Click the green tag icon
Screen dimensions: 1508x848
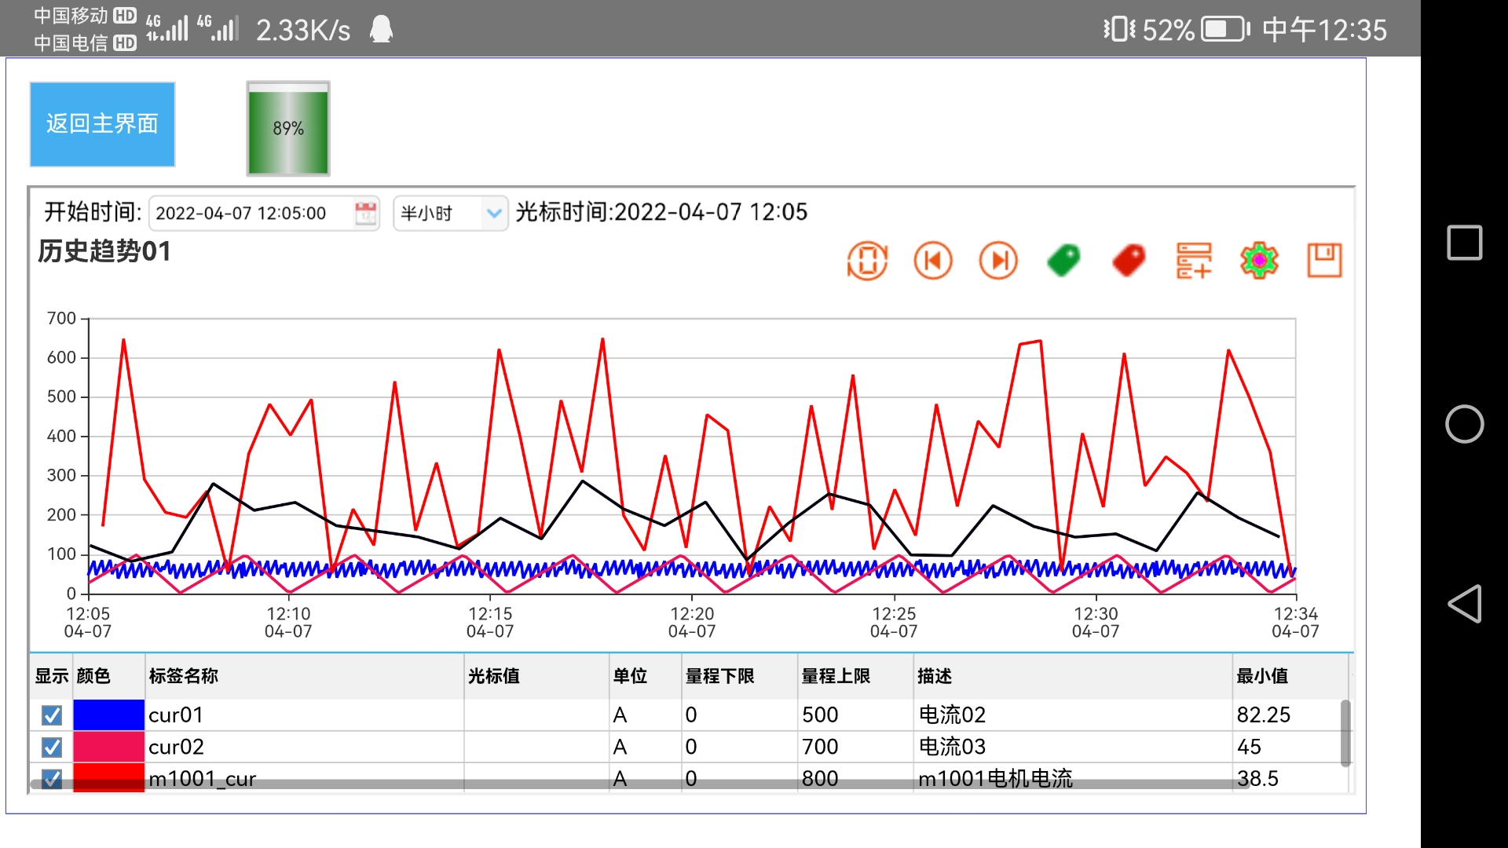point(1063,261)
